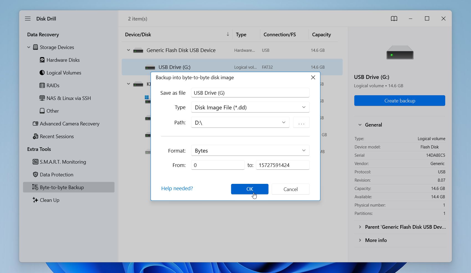This screenshot has height=273, width=471.
Task: Click the Clean Up sparkle icon
Action: (35, 200)
